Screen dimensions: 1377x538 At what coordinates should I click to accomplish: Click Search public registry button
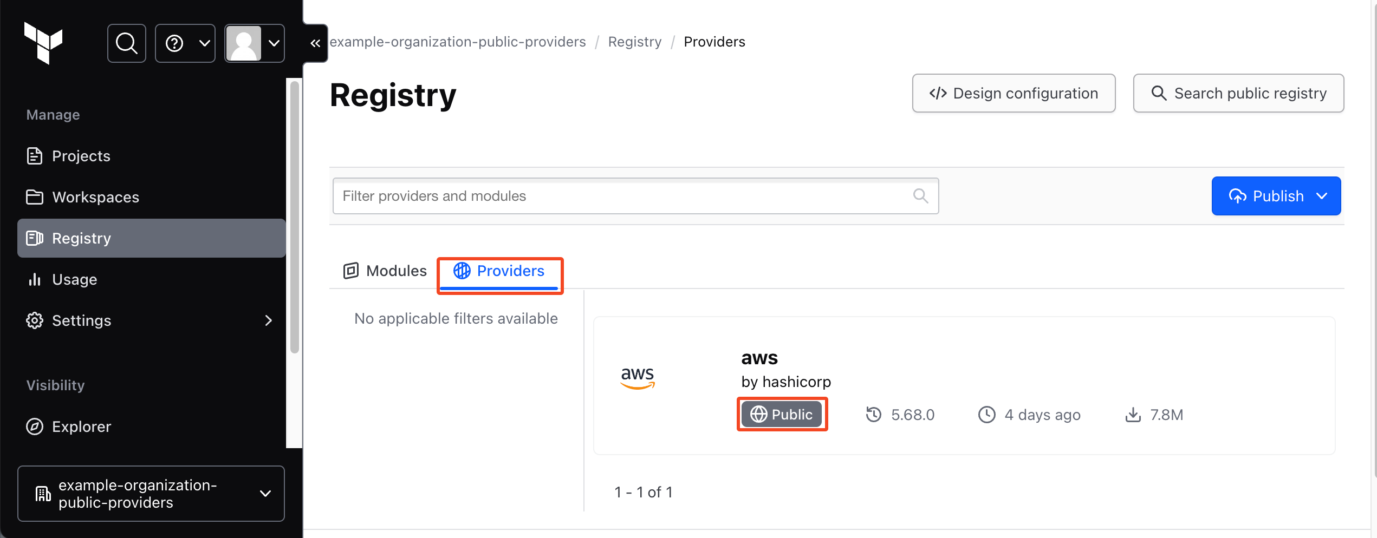pos(1238,93)
